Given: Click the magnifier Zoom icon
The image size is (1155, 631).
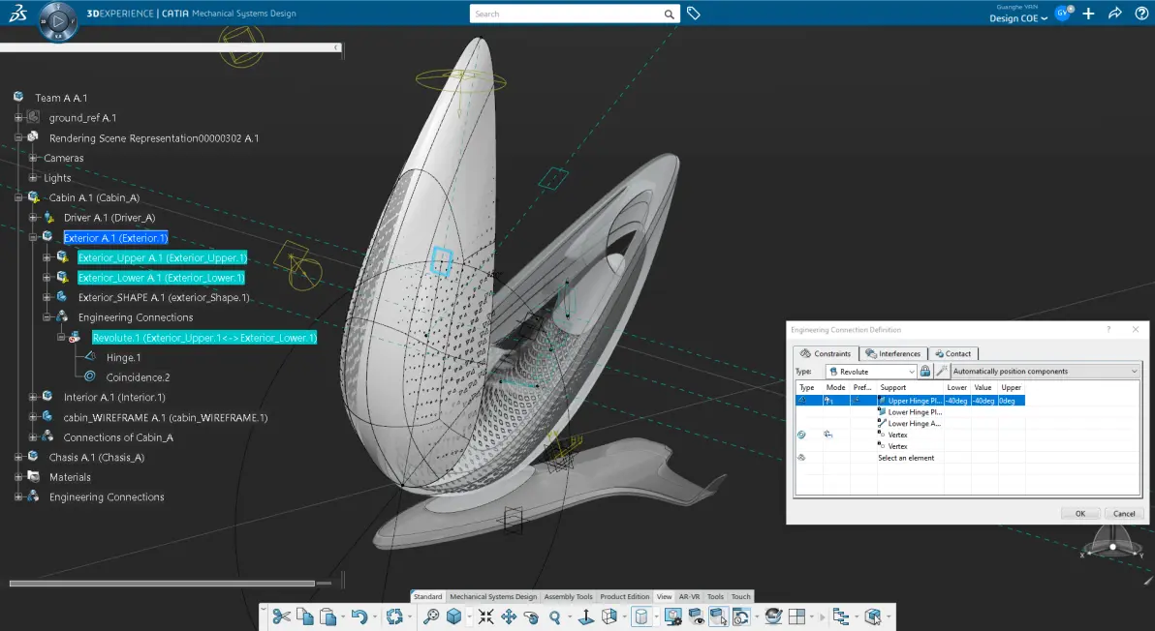Looking at the screenshot, I should [x=554, y=617].
